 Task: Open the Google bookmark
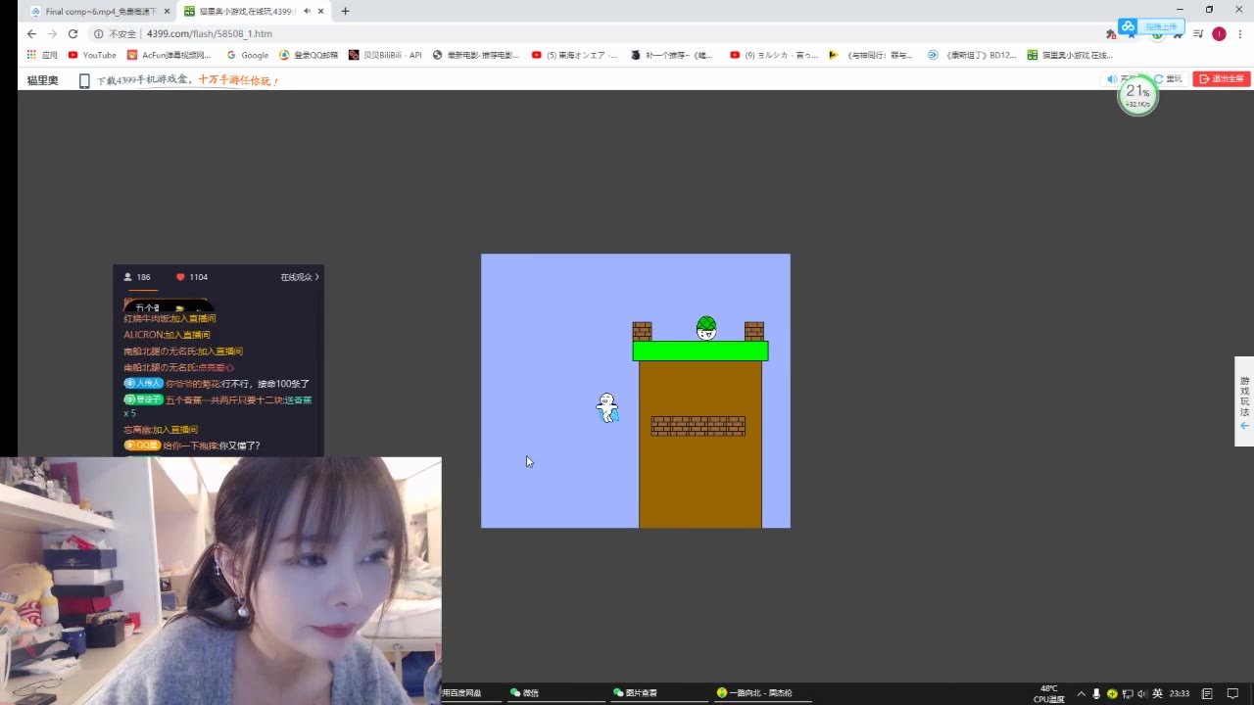point(248,55)
